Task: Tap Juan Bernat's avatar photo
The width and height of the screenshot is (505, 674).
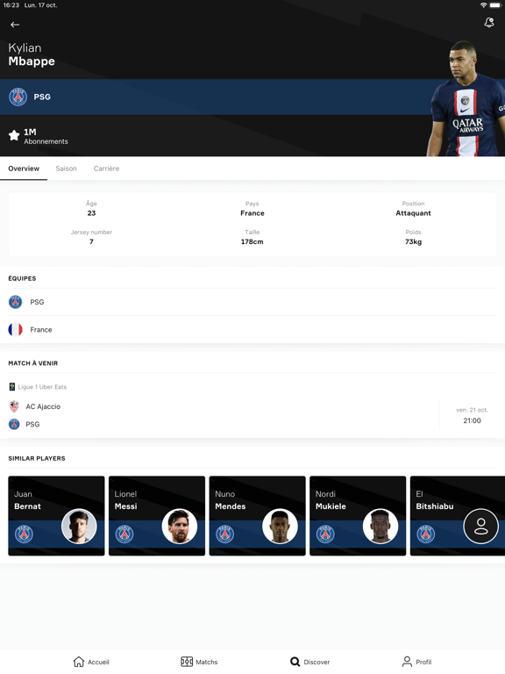Action: (79, 527)
